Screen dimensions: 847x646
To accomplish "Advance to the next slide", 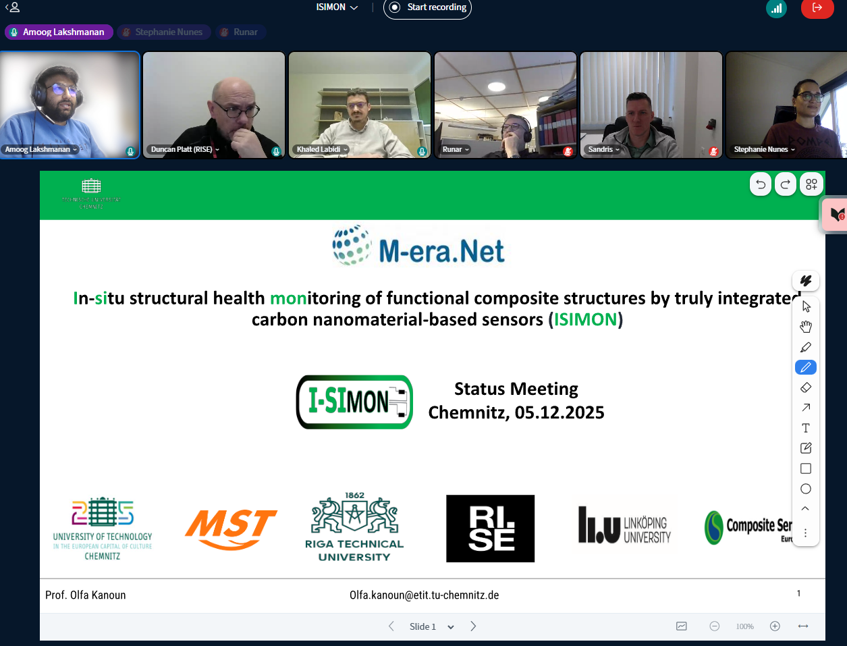I will point(473,626).
